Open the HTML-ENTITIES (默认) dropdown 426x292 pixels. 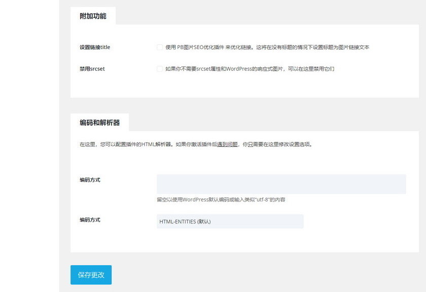230,221
